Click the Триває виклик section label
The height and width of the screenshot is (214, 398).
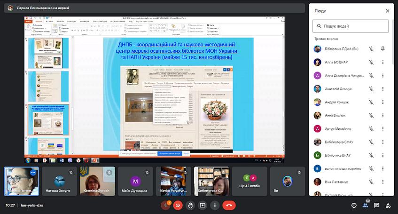coord(327,39)
